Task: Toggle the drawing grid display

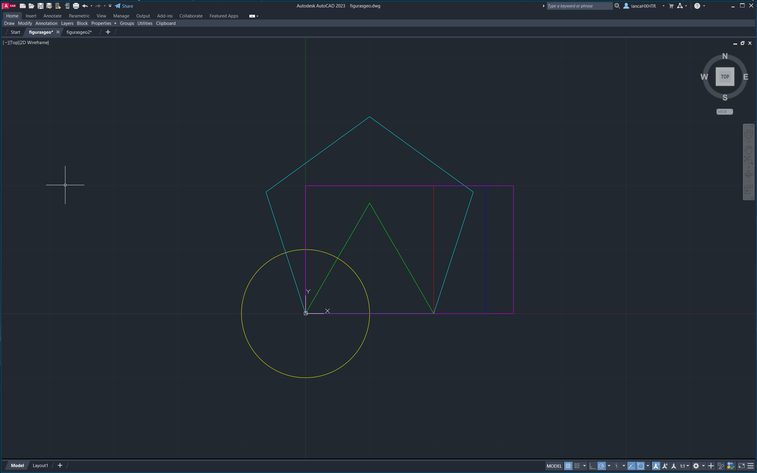Action: (x=568, y=466)
